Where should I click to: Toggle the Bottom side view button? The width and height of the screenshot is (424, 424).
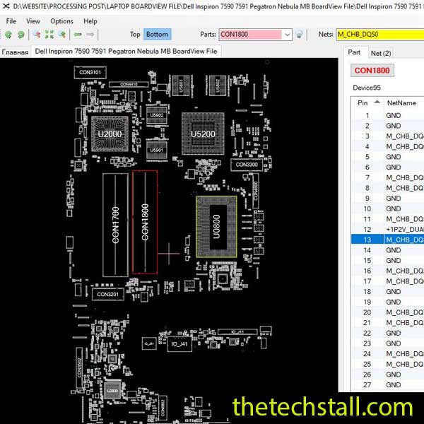pyautogui.click(x=157, y=34)
